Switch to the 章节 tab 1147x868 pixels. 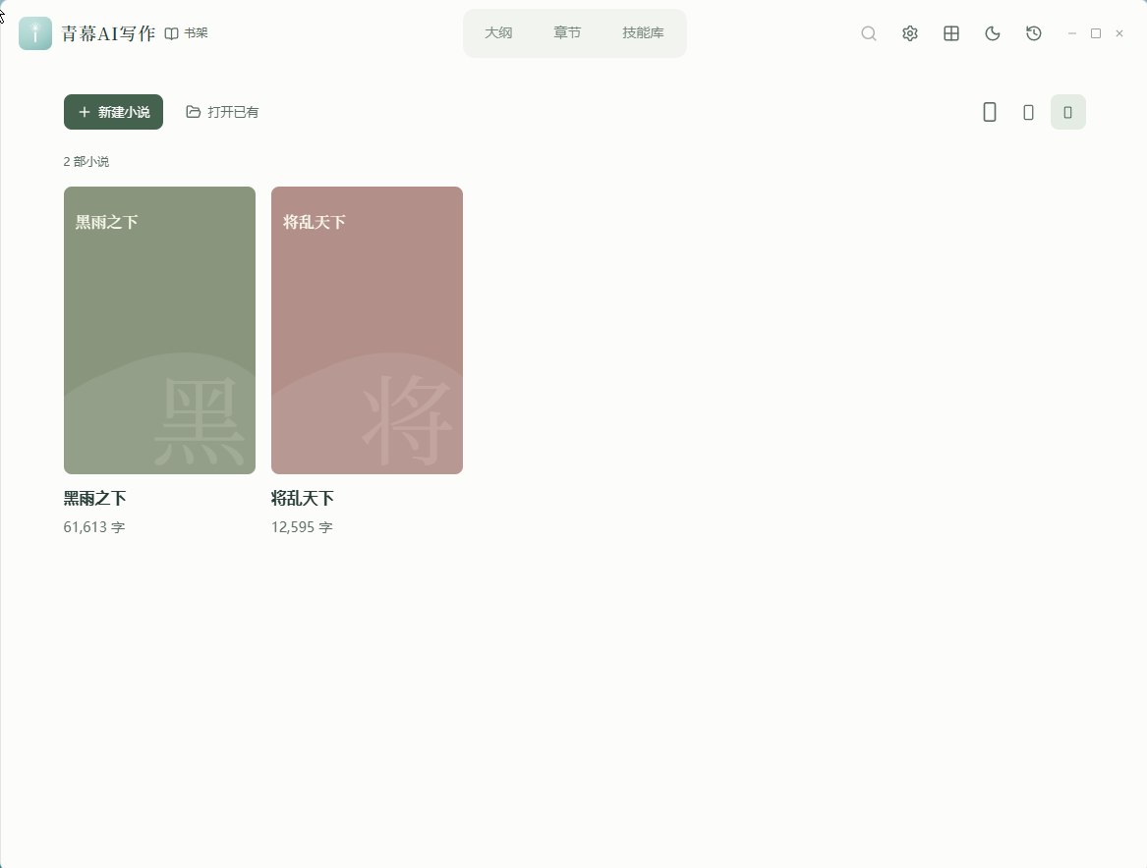coord(567,32)
